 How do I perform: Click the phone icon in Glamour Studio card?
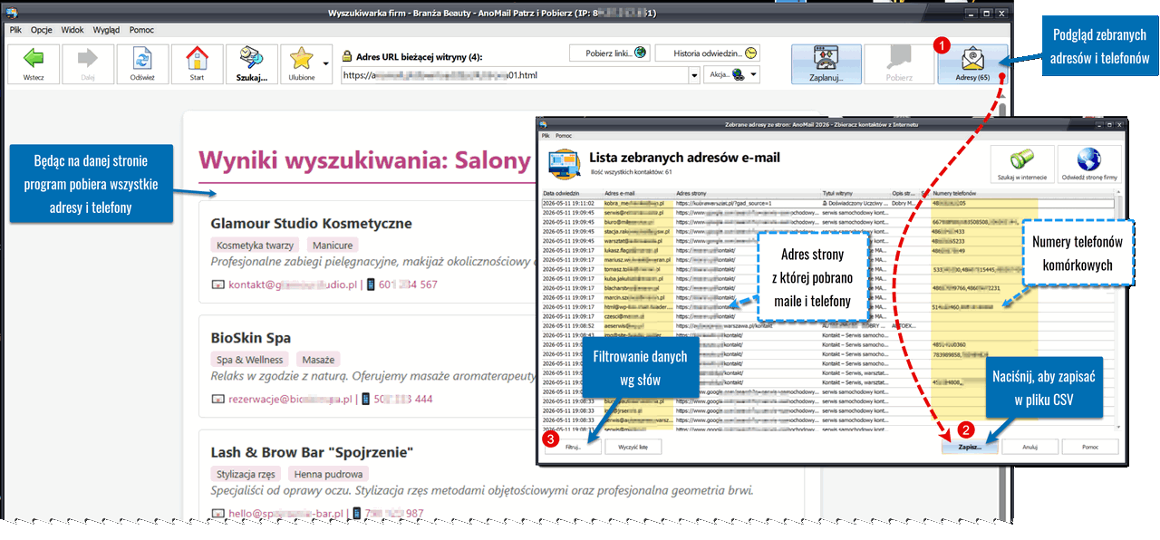pos(369,284)
